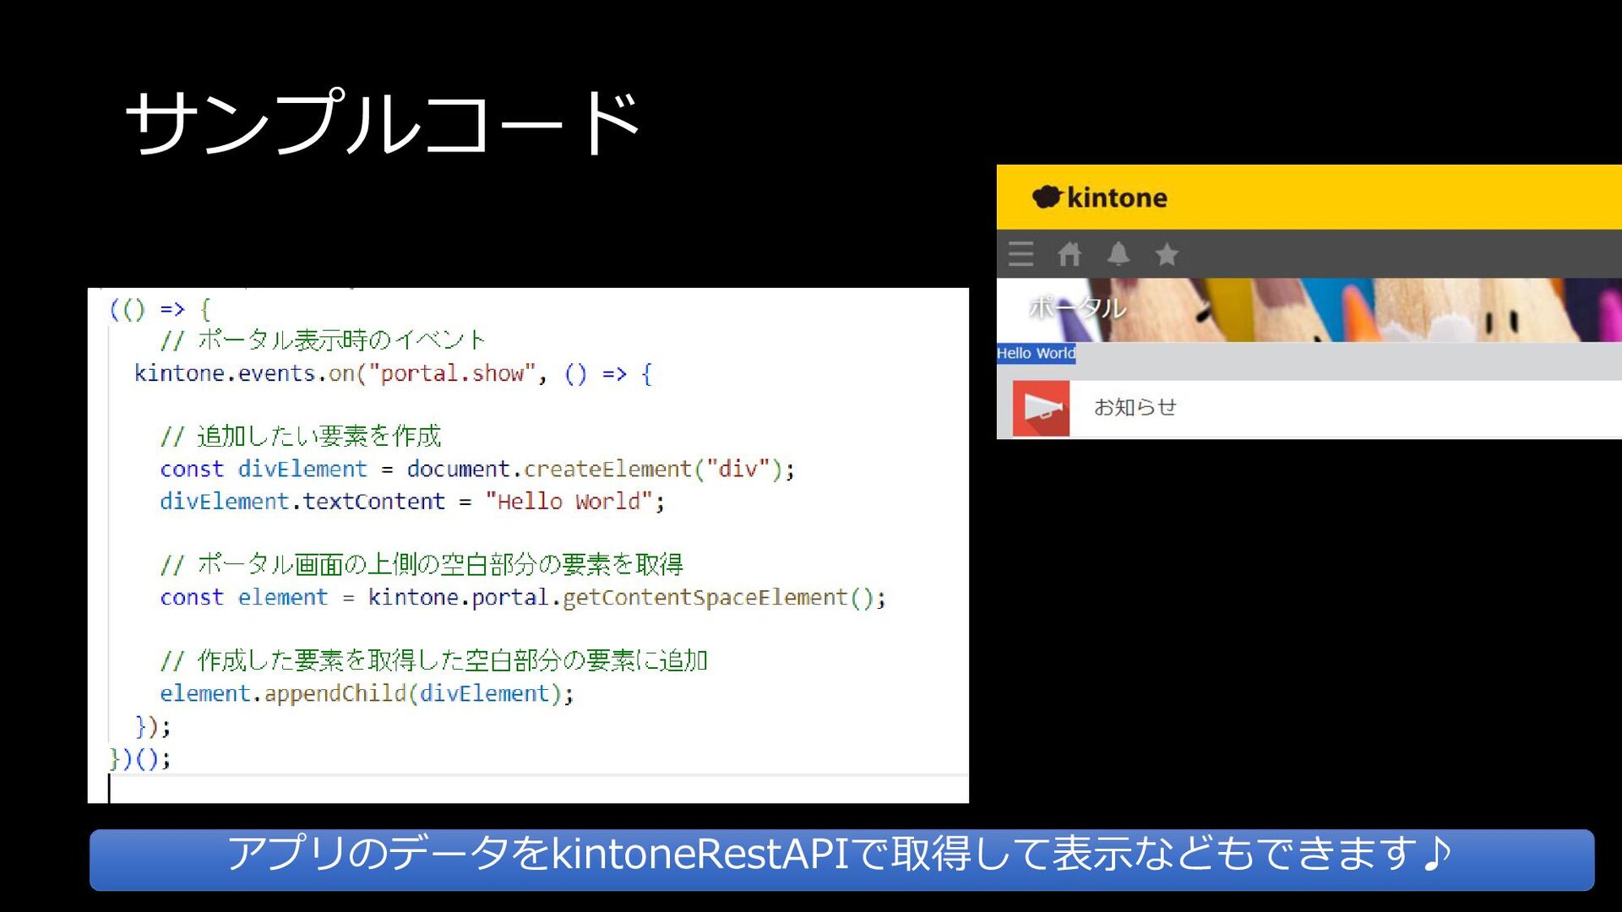The height and width of the screenshot is (912, 1622).
Task: Click comment 作成した要素を取得した空白部分の要素に追加
Action: [433, 660]
